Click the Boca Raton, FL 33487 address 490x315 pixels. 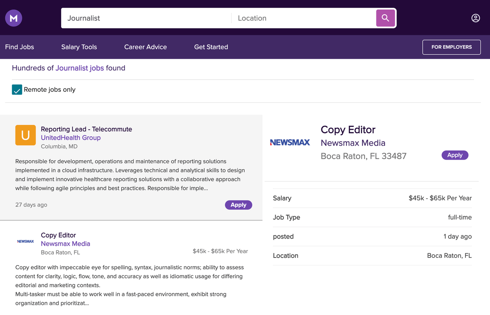[364, 156]
